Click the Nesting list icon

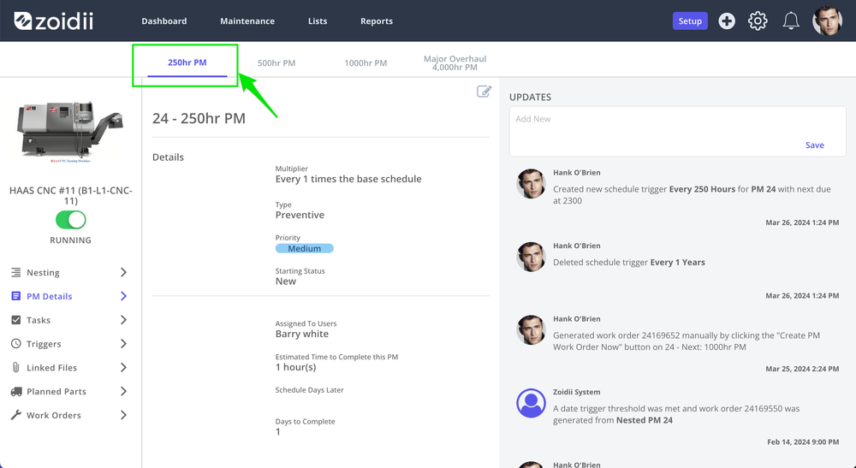click(15, 272)
